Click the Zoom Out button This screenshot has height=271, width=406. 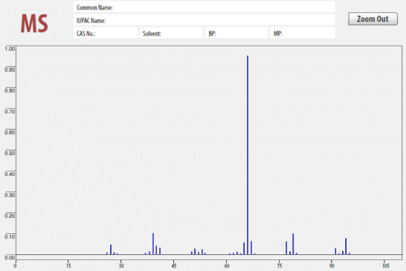373,19
